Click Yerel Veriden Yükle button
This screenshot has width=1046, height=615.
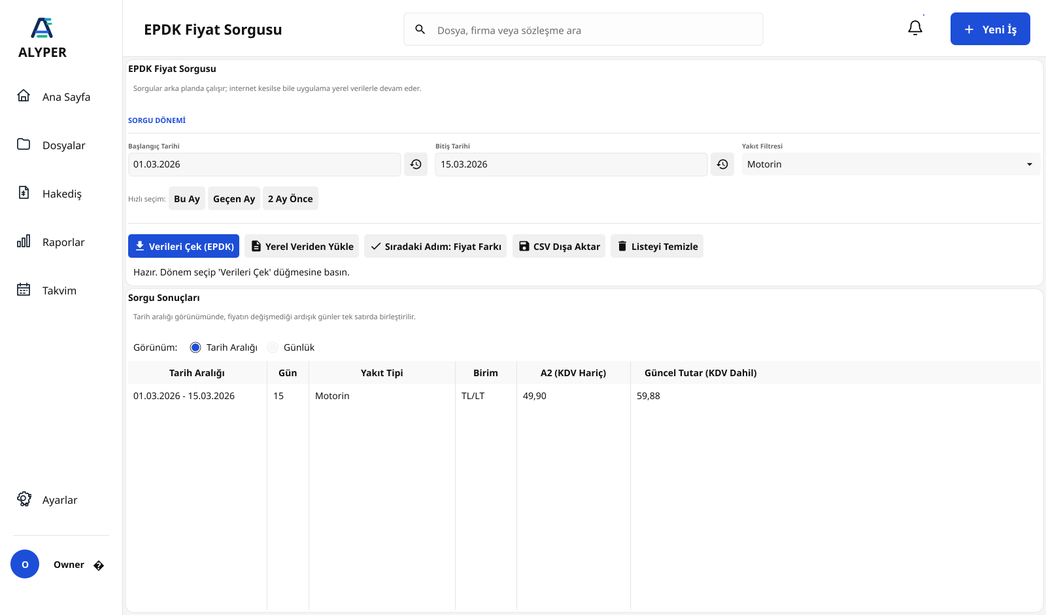(x=301, y=246)
